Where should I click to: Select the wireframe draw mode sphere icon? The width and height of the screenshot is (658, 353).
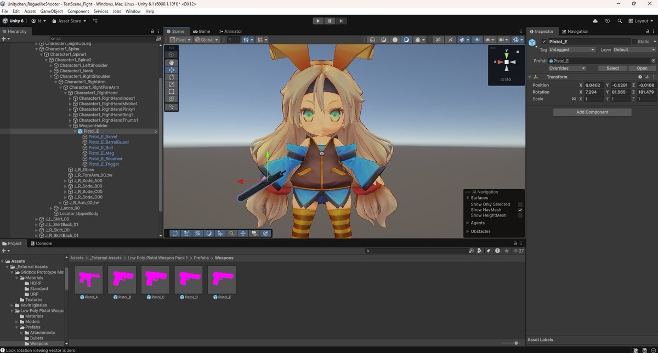[372, 39]
